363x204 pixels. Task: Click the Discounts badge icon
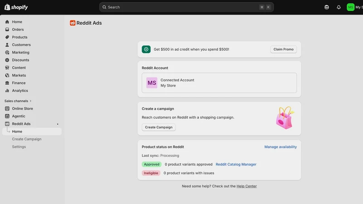pos(7,60)
